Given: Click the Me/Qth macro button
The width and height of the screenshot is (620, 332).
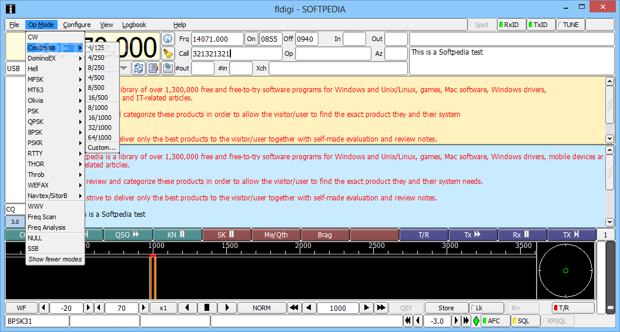Looking at the screenshot, I should coord(276,235).
